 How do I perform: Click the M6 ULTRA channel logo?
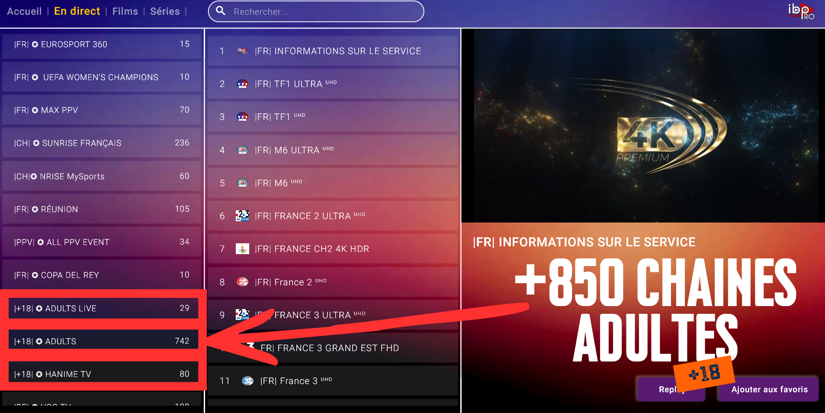(x=243, y=150)
